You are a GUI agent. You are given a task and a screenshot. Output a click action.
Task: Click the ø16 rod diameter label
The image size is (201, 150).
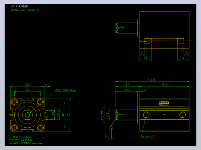click(107, 115)
